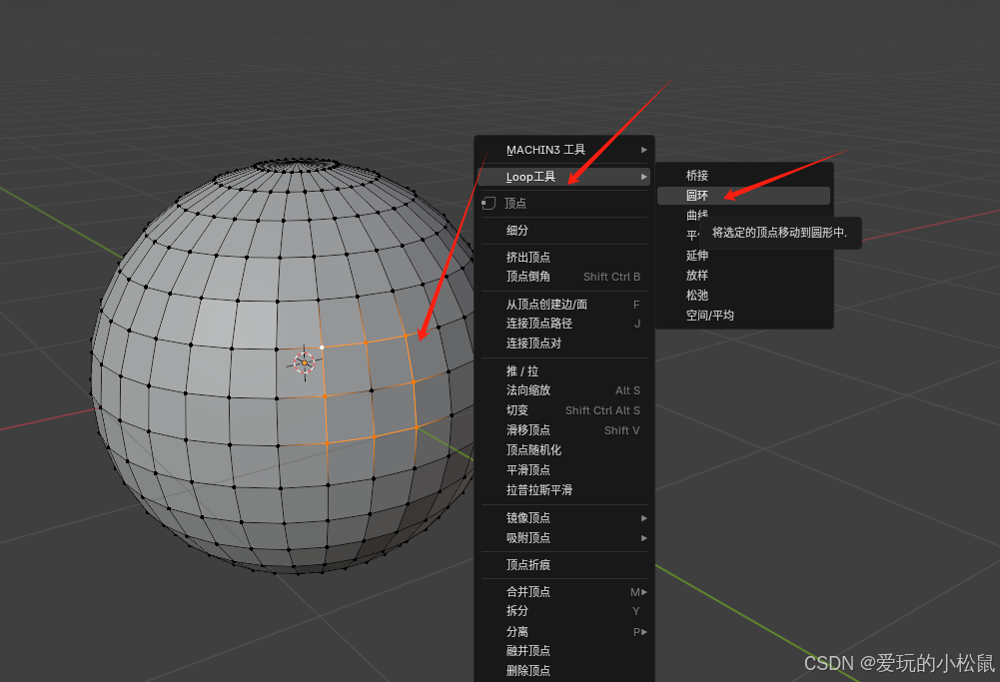Select 挤出顶点 menu entry
This screenshot has width=1000, height=682.
(563, 257)
